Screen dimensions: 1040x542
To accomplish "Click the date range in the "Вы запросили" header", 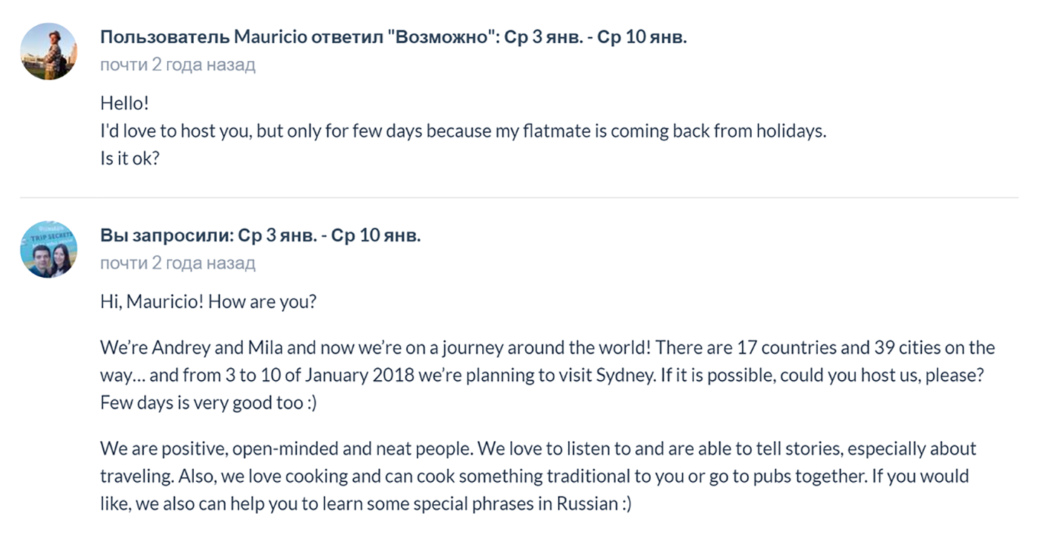I will pos(330,236).
